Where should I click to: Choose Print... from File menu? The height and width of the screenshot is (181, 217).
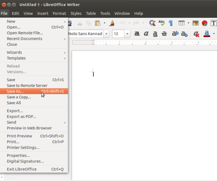(x=34, y=142)
